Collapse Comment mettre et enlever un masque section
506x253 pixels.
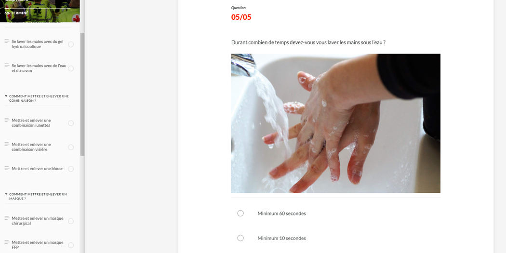(6, 194)
